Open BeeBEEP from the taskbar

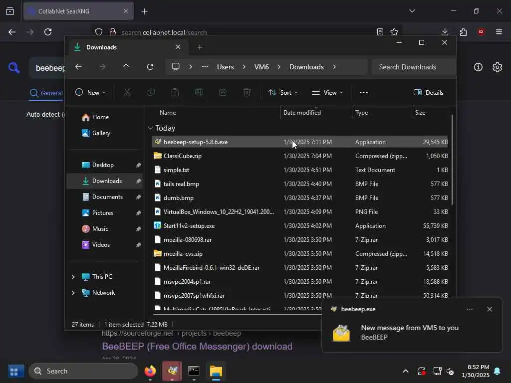point(172,371)
